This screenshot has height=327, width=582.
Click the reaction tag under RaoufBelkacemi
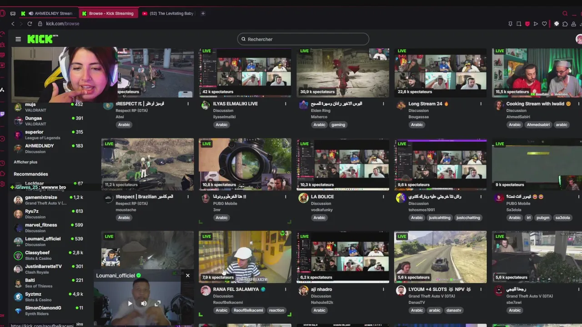tap(276, 311)
